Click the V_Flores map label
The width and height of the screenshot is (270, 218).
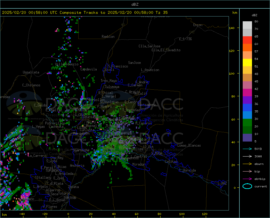tap(50, 207)
